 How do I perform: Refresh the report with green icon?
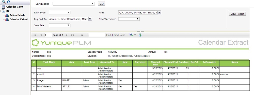tap(140, 35)
